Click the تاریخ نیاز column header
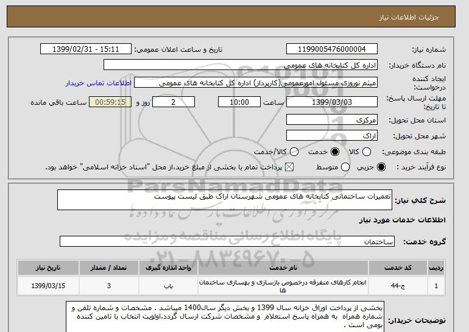 48,267
